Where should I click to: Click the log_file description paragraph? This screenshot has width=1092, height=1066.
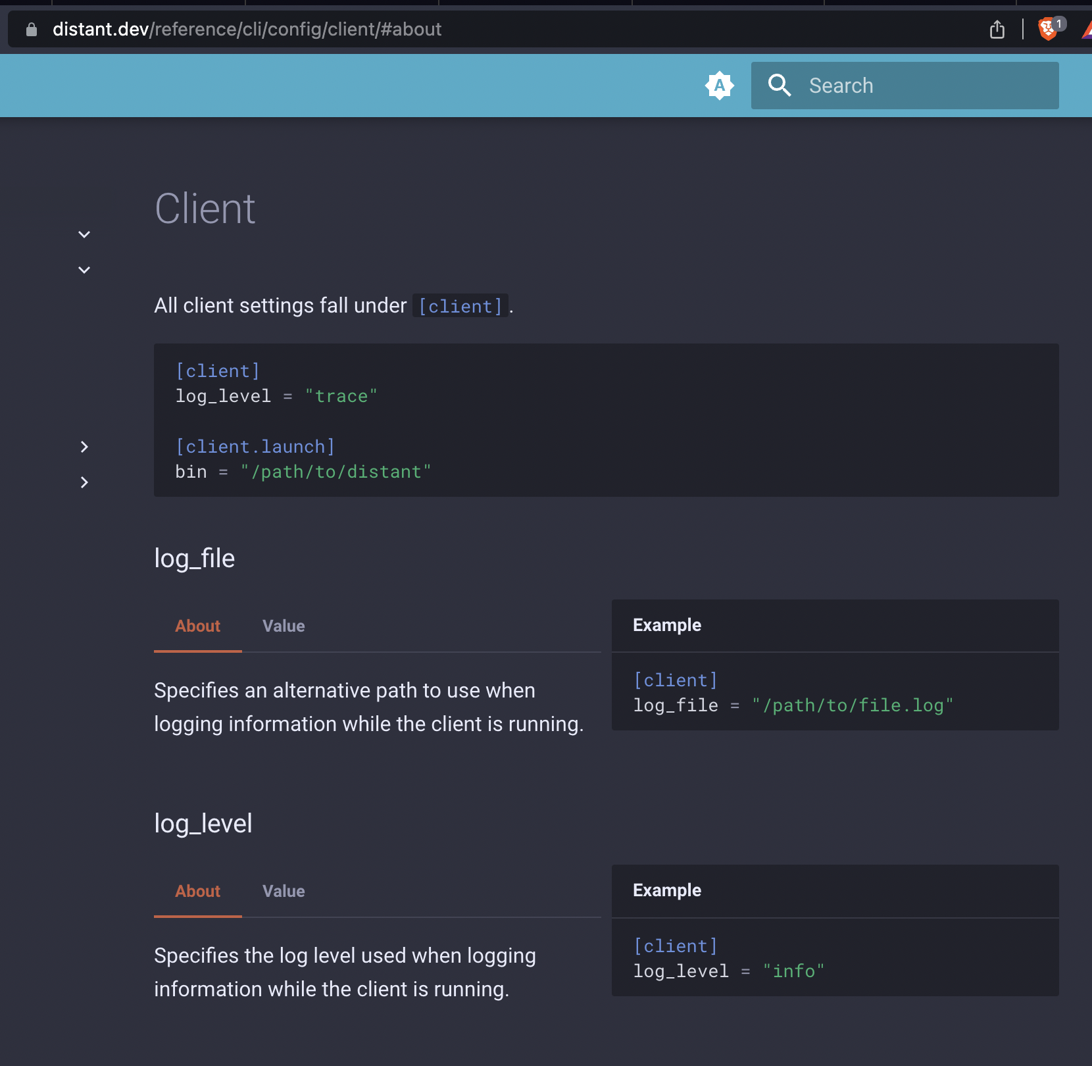(369, 707)
